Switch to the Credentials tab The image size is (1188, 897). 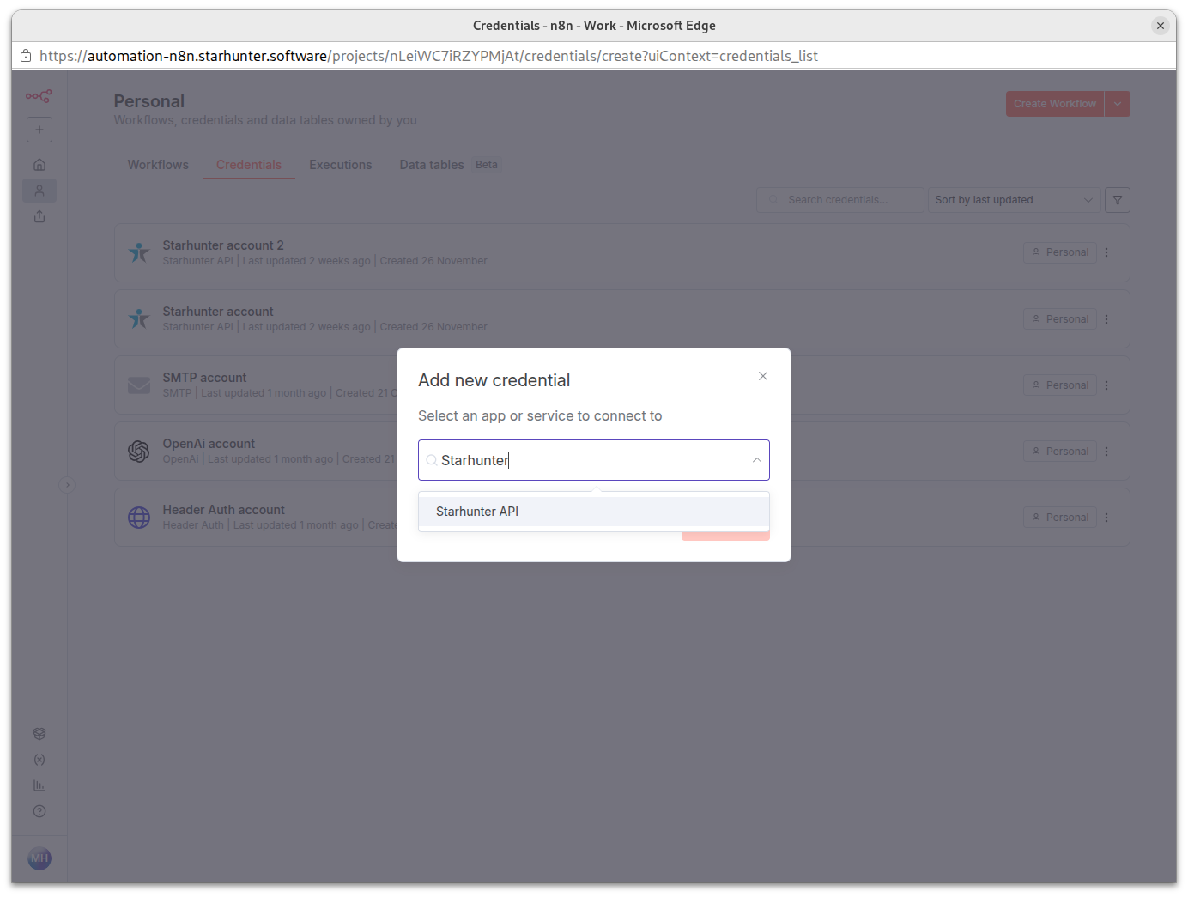pos(249,165)
